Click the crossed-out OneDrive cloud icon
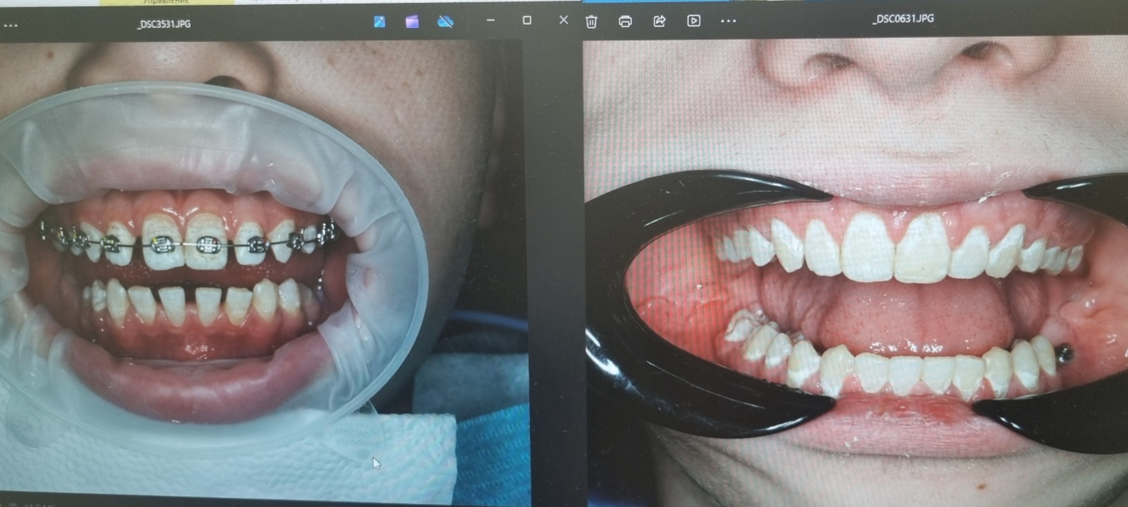 445,22
